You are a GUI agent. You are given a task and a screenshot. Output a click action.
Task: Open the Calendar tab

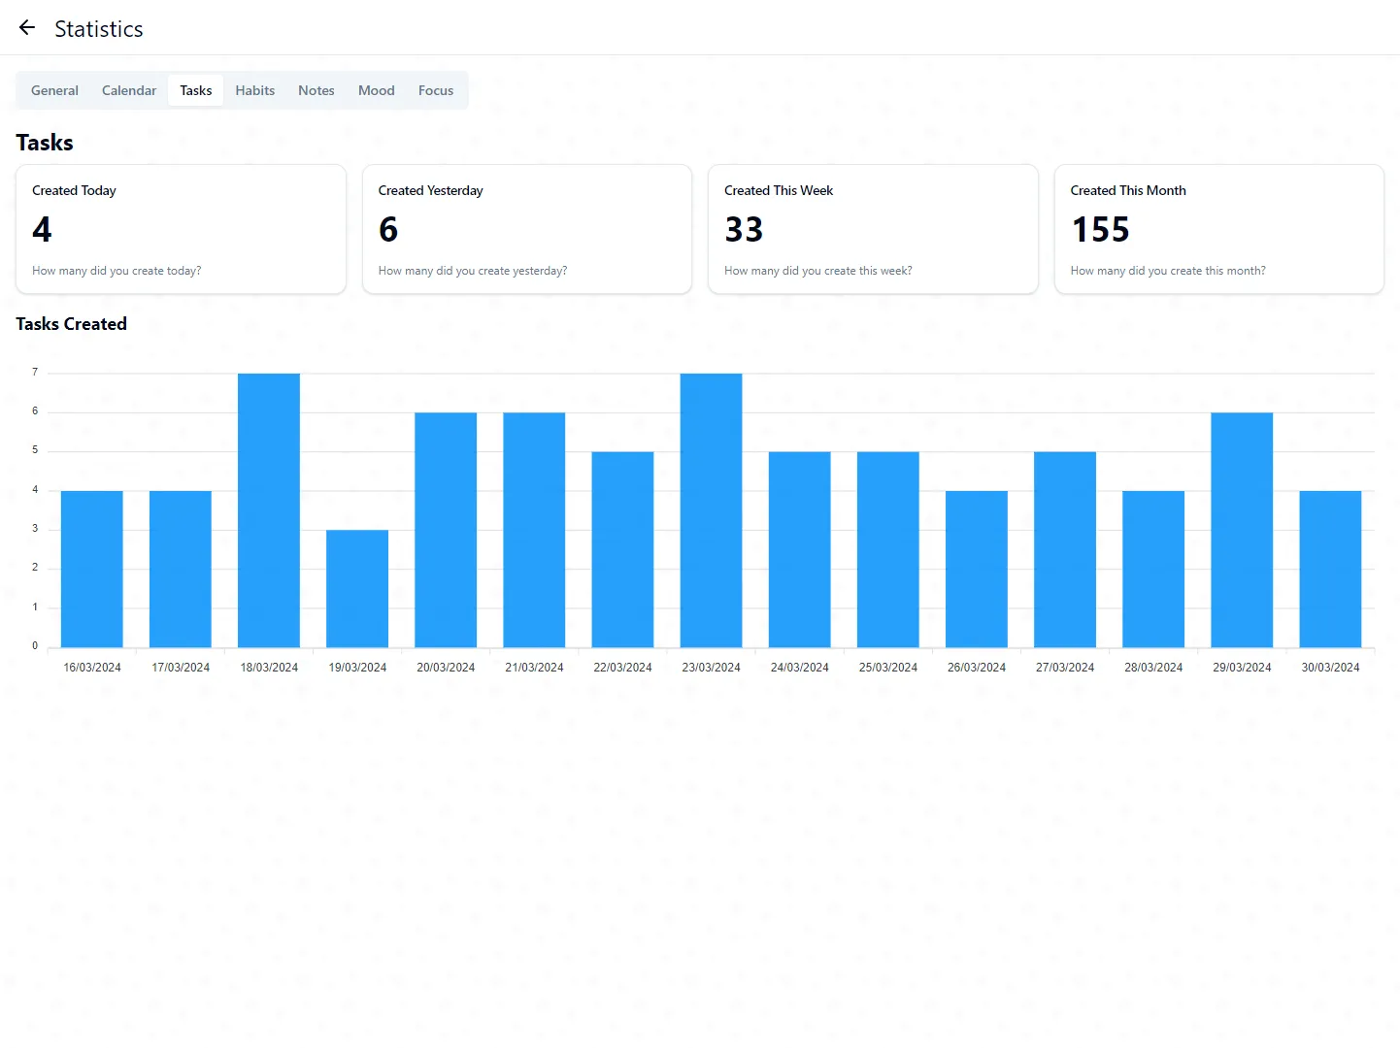tap(129, 90)
